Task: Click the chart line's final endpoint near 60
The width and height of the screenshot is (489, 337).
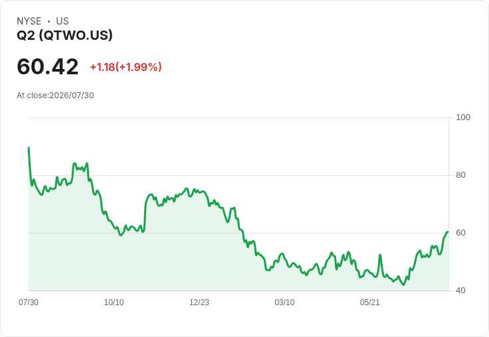Action: coord(448,232)
